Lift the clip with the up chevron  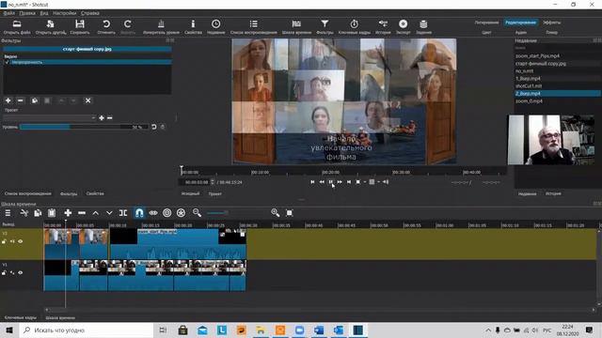[96, 213]
